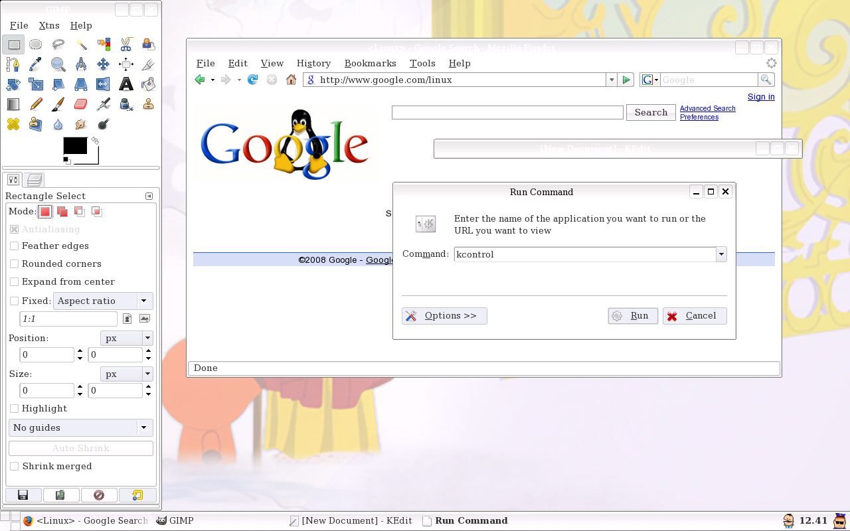Choose the Flip tool
This screenshot has width=850, height=531.
point(104,84)
